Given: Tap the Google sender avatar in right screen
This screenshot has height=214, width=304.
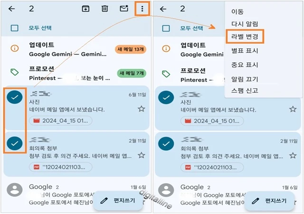Looking at the screenshot, I should coord(166,190).
